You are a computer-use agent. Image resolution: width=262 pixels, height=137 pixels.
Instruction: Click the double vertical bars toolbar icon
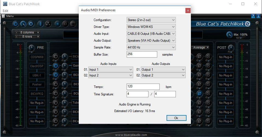click(40, 24)
